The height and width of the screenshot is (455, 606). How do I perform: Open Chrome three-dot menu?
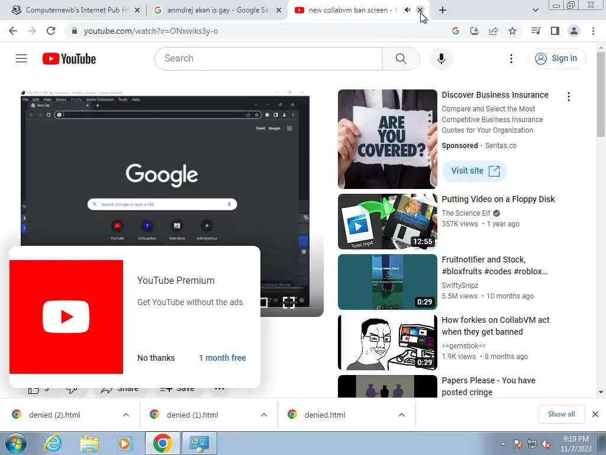click(593, 31)
